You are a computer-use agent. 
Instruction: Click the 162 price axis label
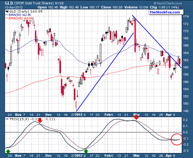tap(186, 60)
